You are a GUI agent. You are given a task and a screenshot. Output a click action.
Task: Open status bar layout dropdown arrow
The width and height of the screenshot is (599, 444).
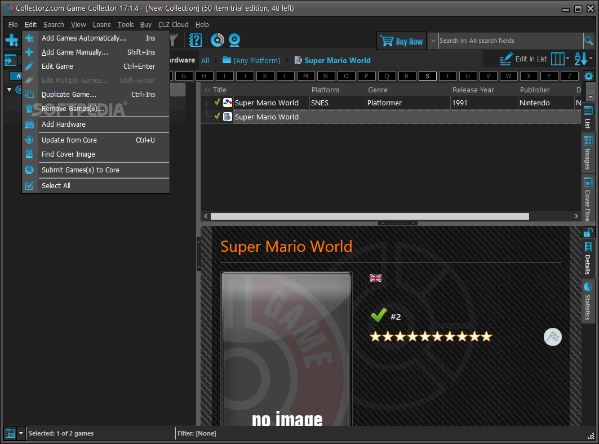pos(21,433)
